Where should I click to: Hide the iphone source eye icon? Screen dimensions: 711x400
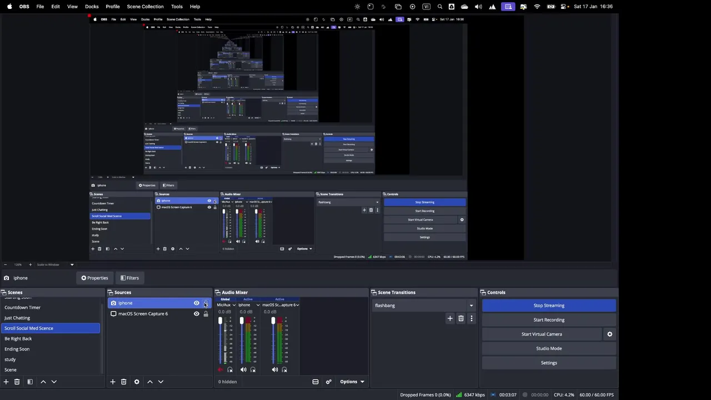(x=197, y=303)
